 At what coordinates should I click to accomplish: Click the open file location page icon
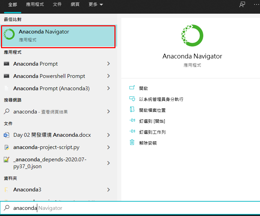[x=132, y=109]
